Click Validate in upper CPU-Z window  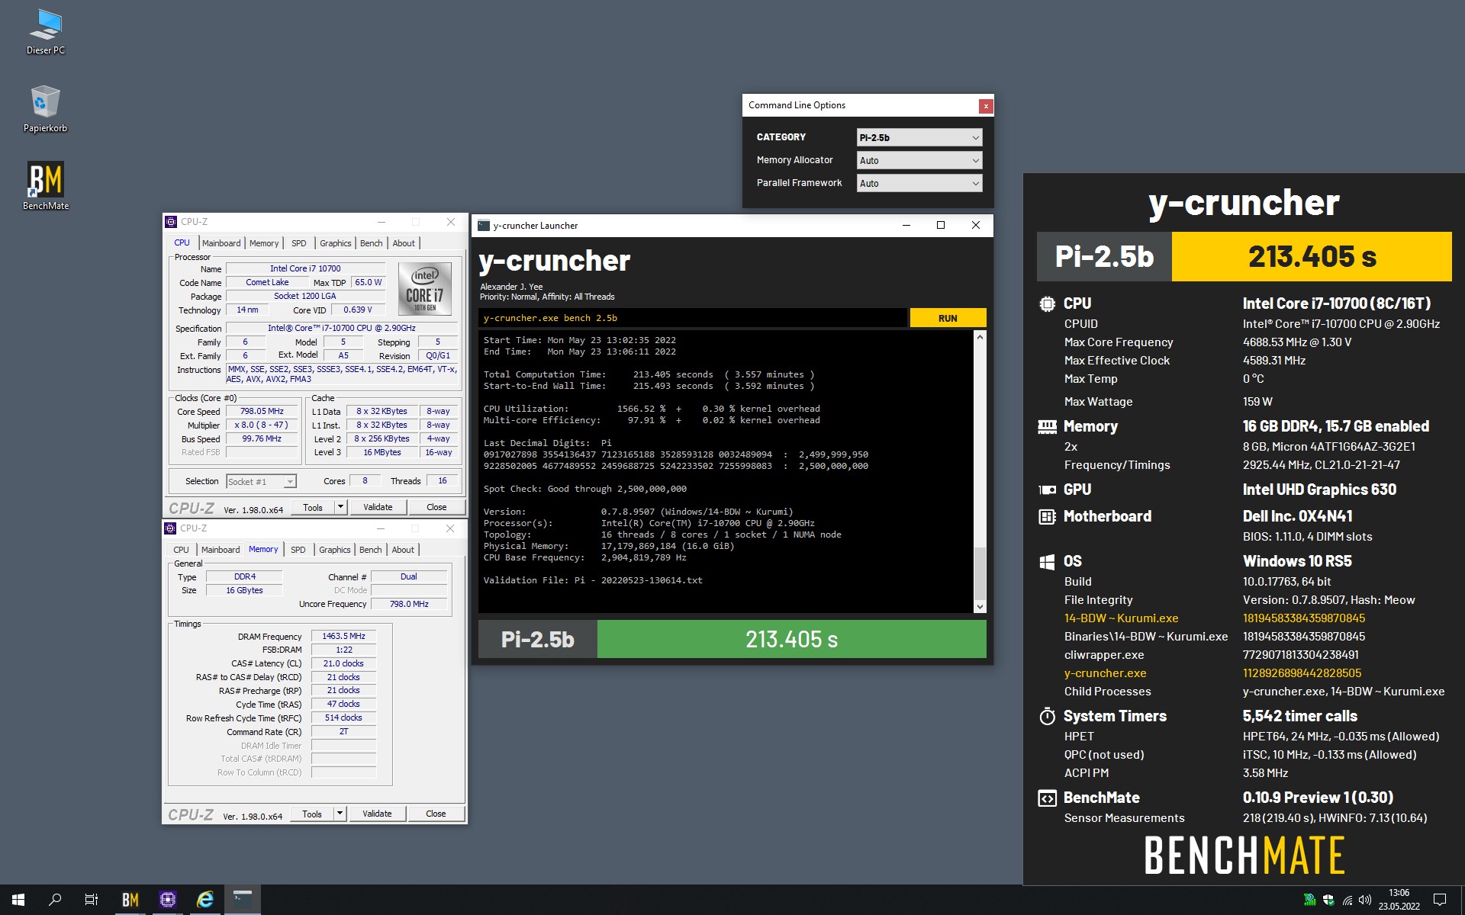pos(378,507)
